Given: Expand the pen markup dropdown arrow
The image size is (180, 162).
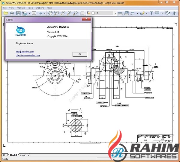Looking at the screenshot, I should pyautogui.click(x=147, y=13).
